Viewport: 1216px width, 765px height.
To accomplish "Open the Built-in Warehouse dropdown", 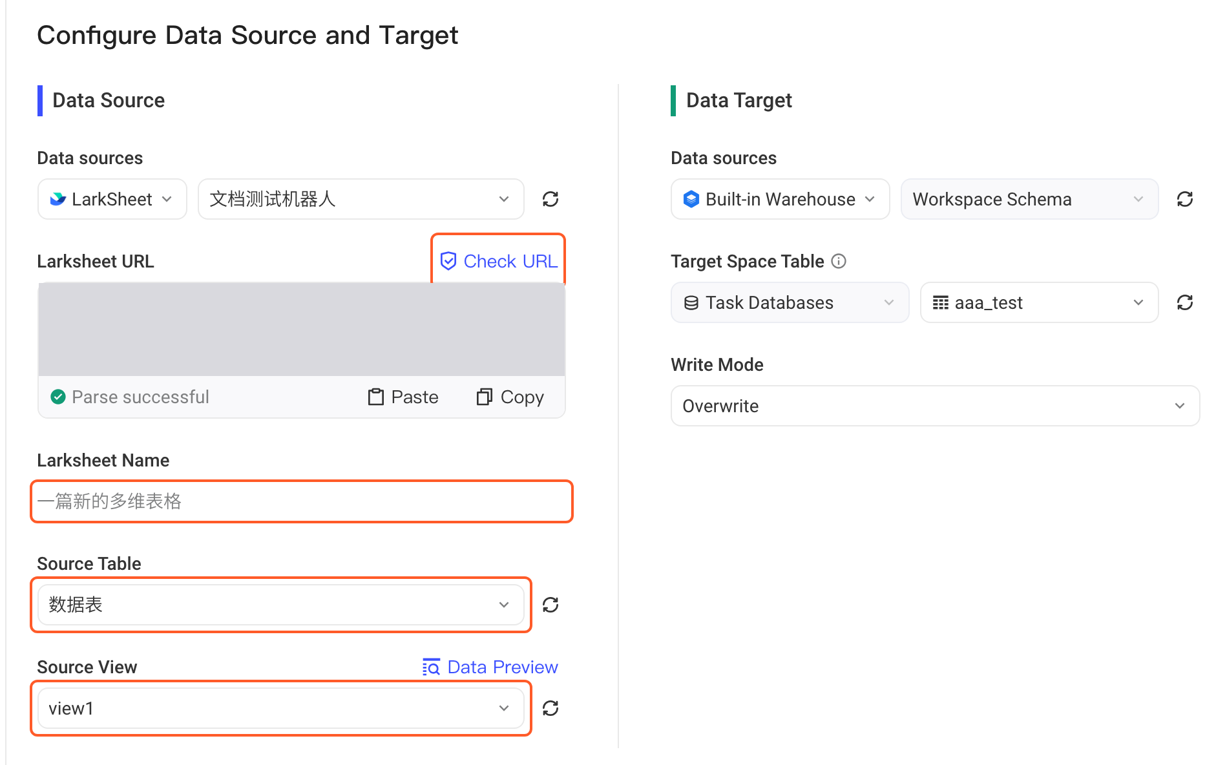I will pos(781,199).
